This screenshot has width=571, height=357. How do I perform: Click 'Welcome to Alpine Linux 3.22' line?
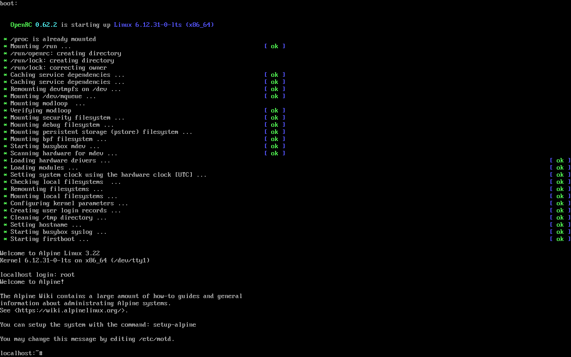[50, 253]
